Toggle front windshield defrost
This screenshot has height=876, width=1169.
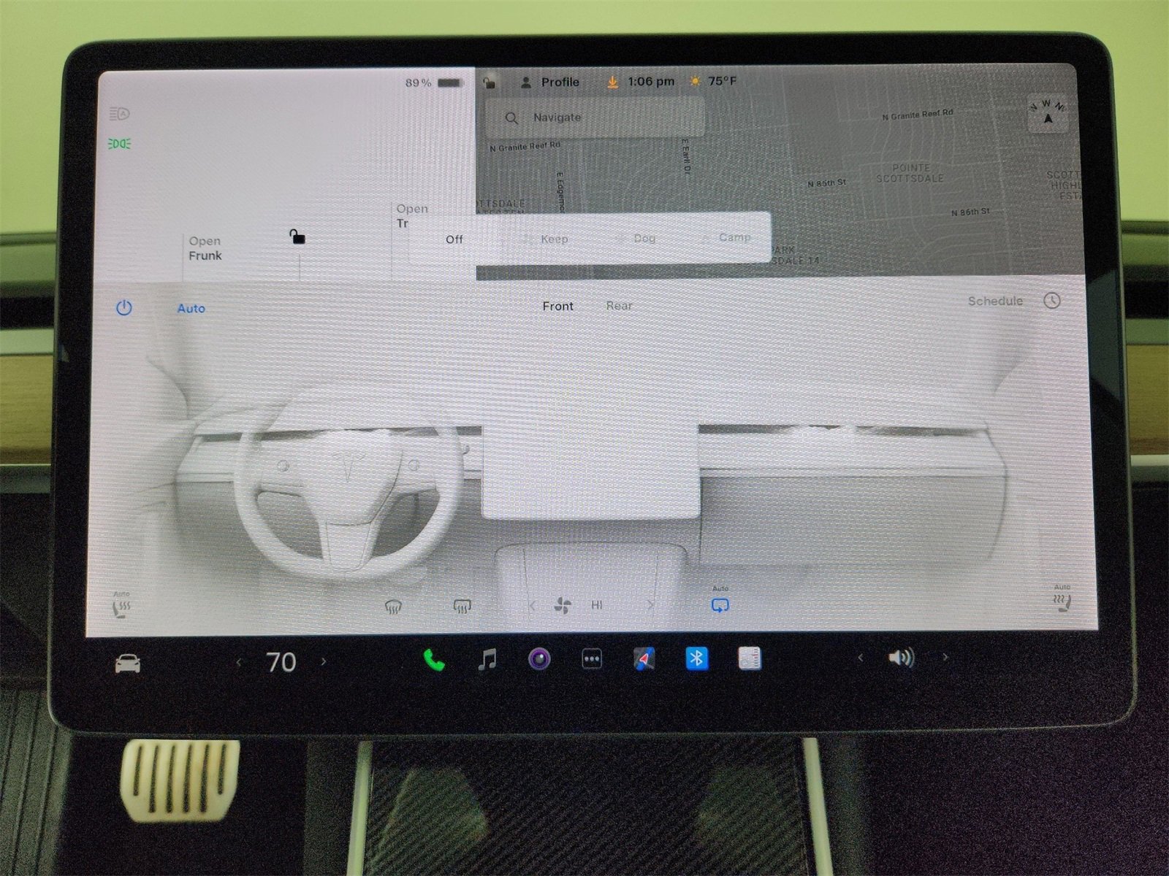pos(392,604)
